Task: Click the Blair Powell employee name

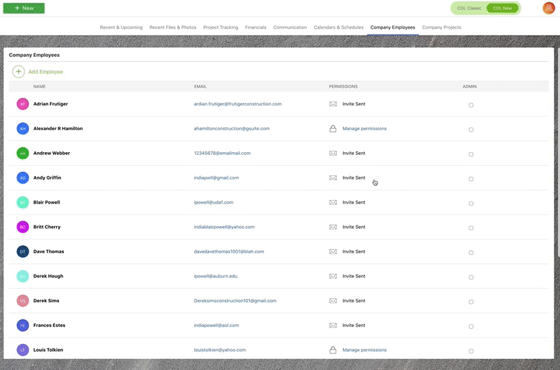Action: 47,203
